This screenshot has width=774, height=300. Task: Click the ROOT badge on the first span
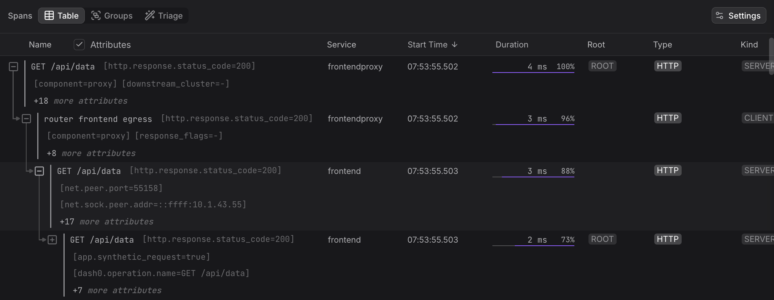click(602, 66)
